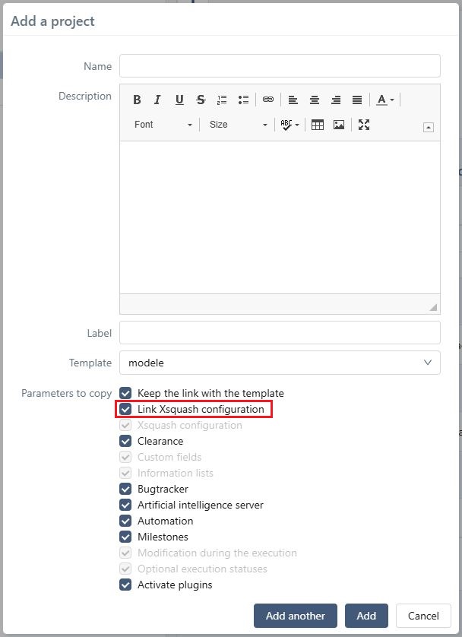
Task: Cancel the Add a project dialog
Action: [x=423, y=616]
